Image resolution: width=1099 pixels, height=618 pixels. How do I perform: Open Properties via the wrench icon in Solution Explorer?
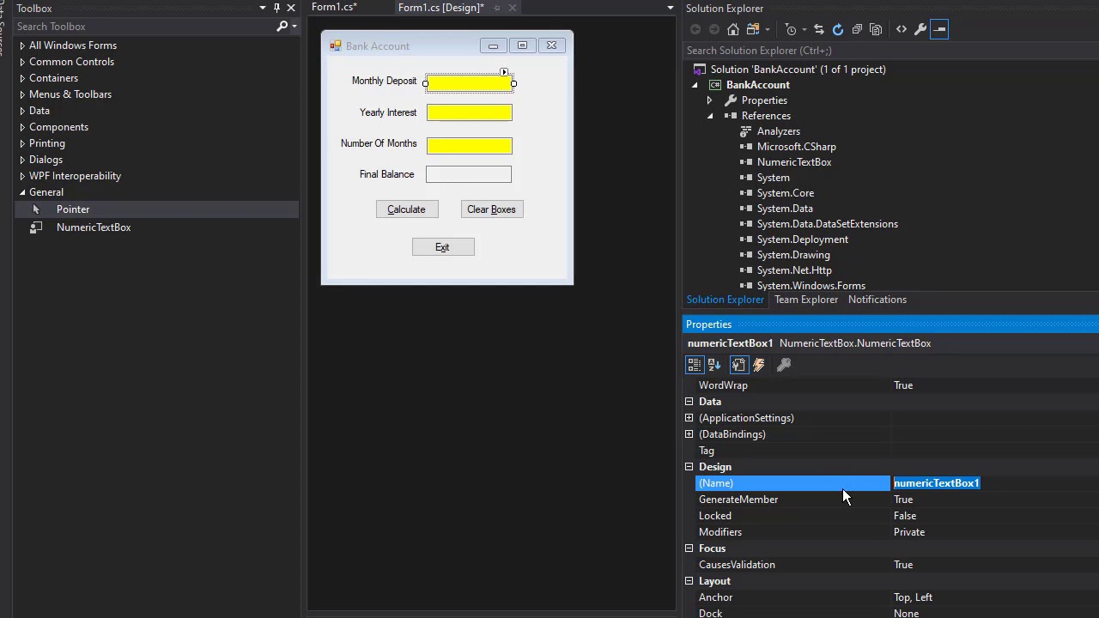[920, 29]
